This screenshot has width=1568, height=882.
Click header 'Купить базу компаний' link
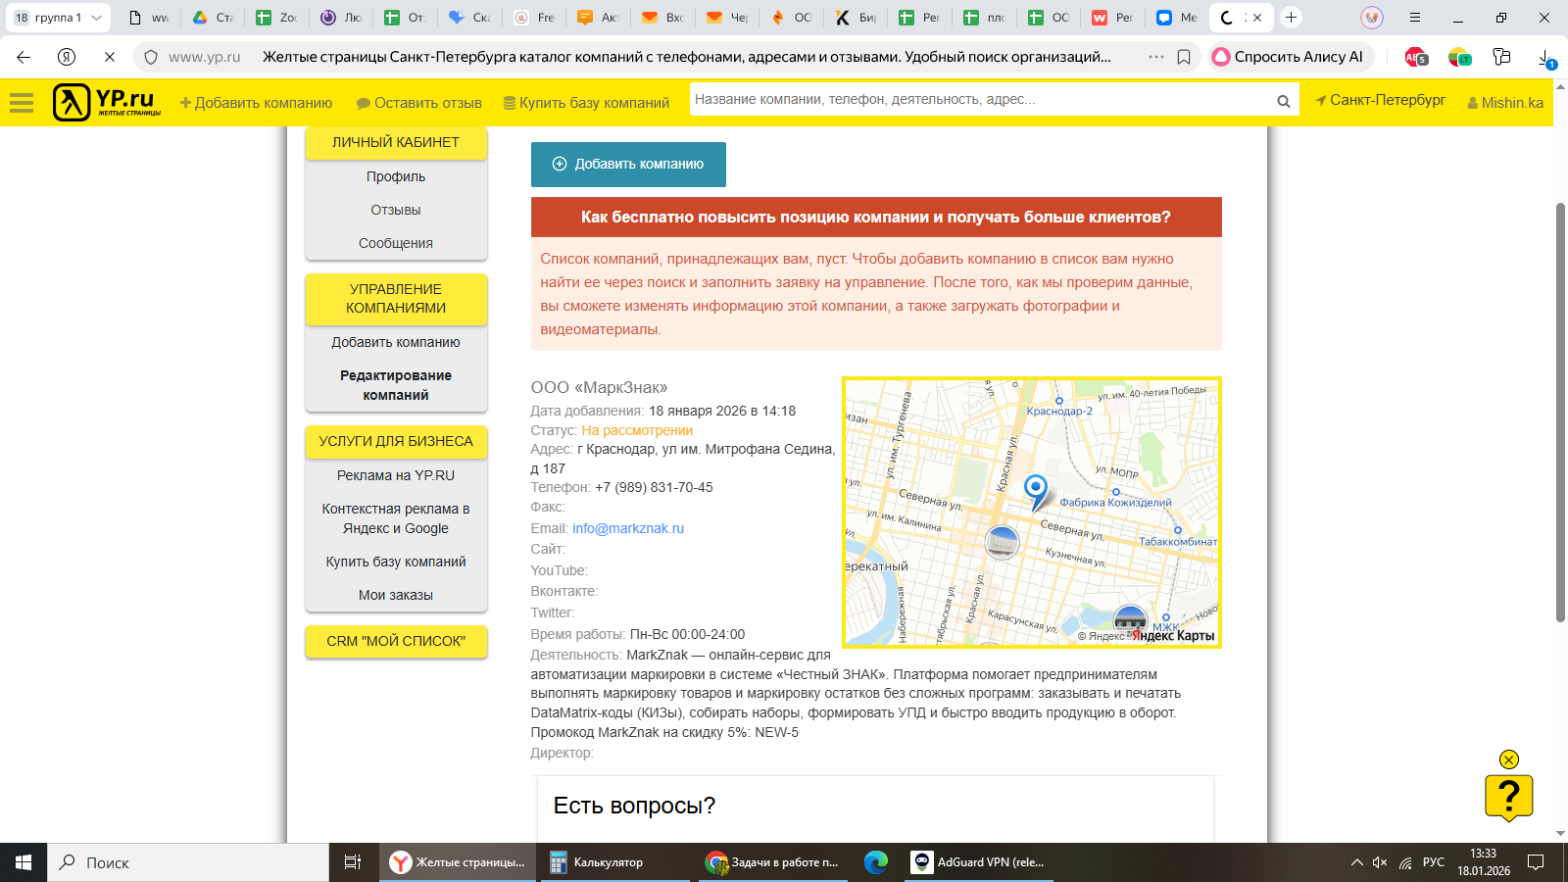pos(586,103)
